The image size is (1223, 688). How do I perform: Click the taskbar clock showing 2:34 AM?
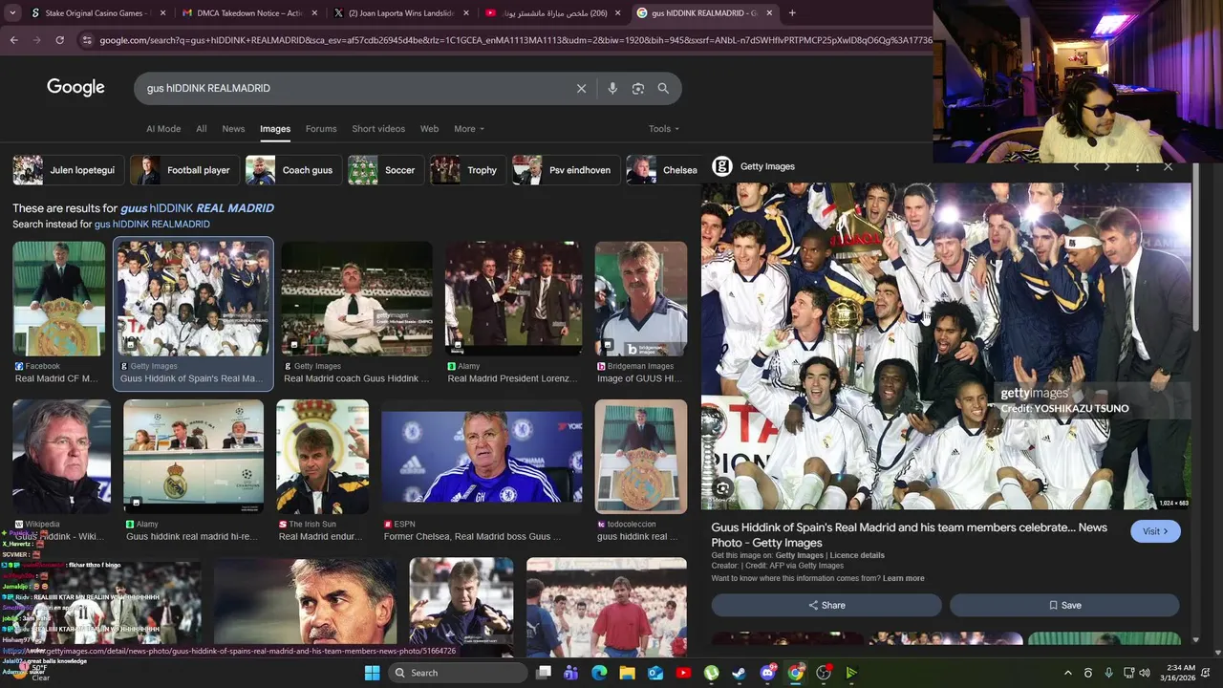click(x=1179, y=673)
